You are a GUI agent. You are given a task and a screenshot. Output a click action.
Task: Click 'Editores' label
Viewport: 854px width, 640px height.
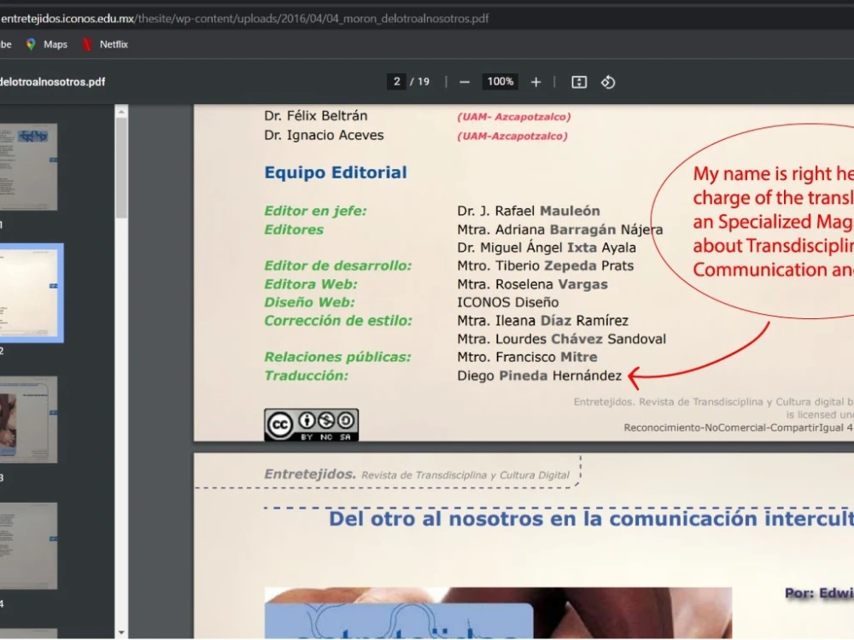tap(294, 230)
